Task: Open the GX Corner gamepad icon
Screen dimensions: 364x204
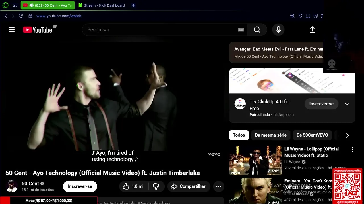Action: 15,5
